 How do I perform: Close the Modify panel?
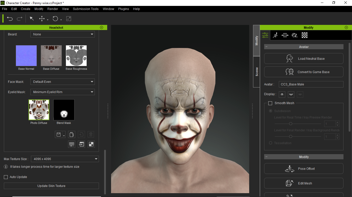tap(346, 27)
